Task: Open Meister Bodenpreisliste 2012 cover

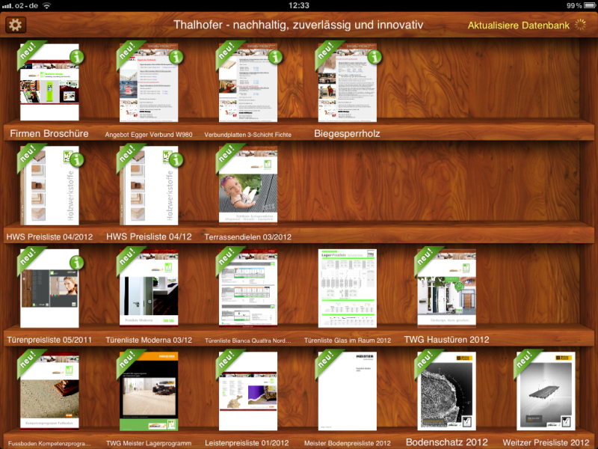Action: pos(348,391)
